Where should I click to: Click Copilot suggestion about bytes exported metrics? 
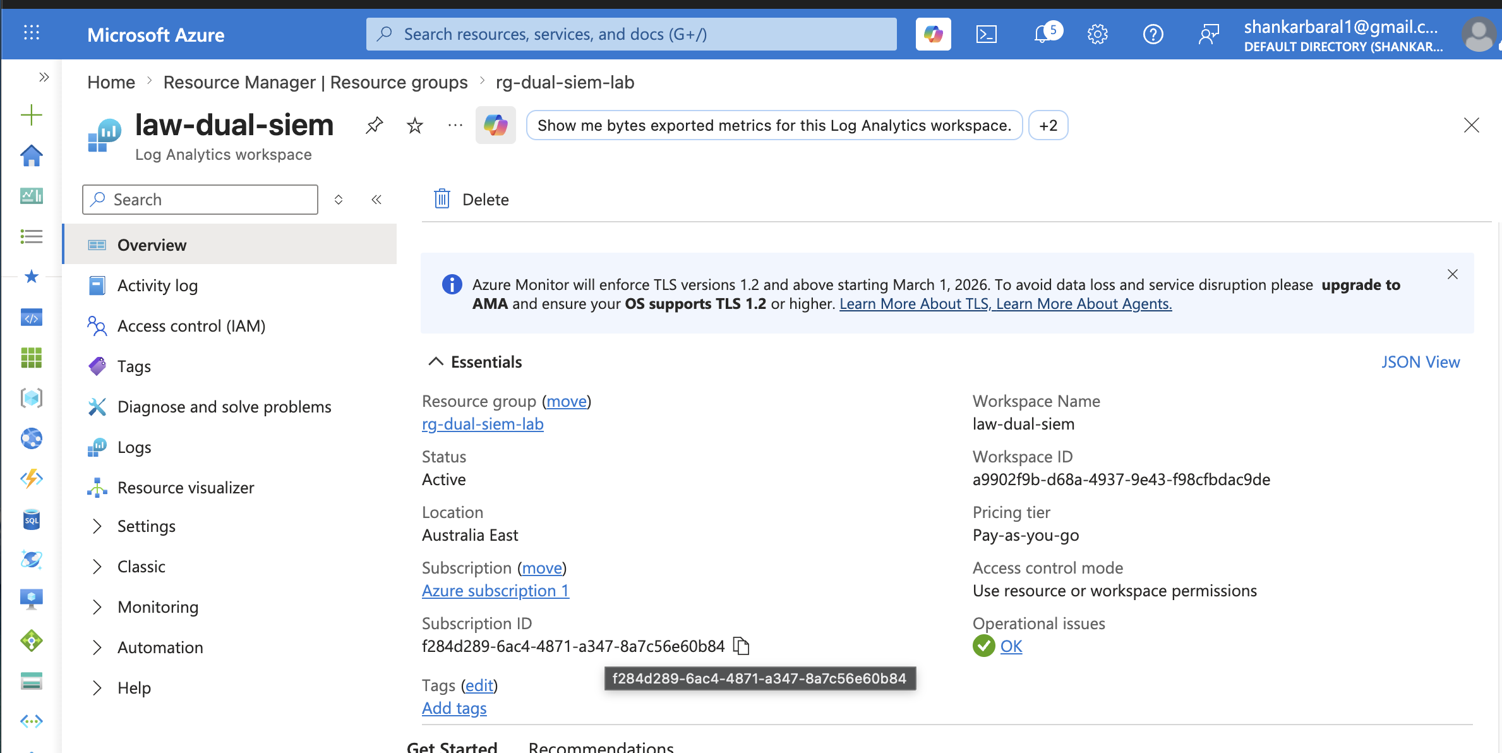[x=774, y=125]
